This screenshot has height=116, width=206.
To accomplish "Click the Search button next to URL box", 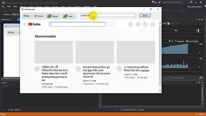I will [x=145, y=15].
